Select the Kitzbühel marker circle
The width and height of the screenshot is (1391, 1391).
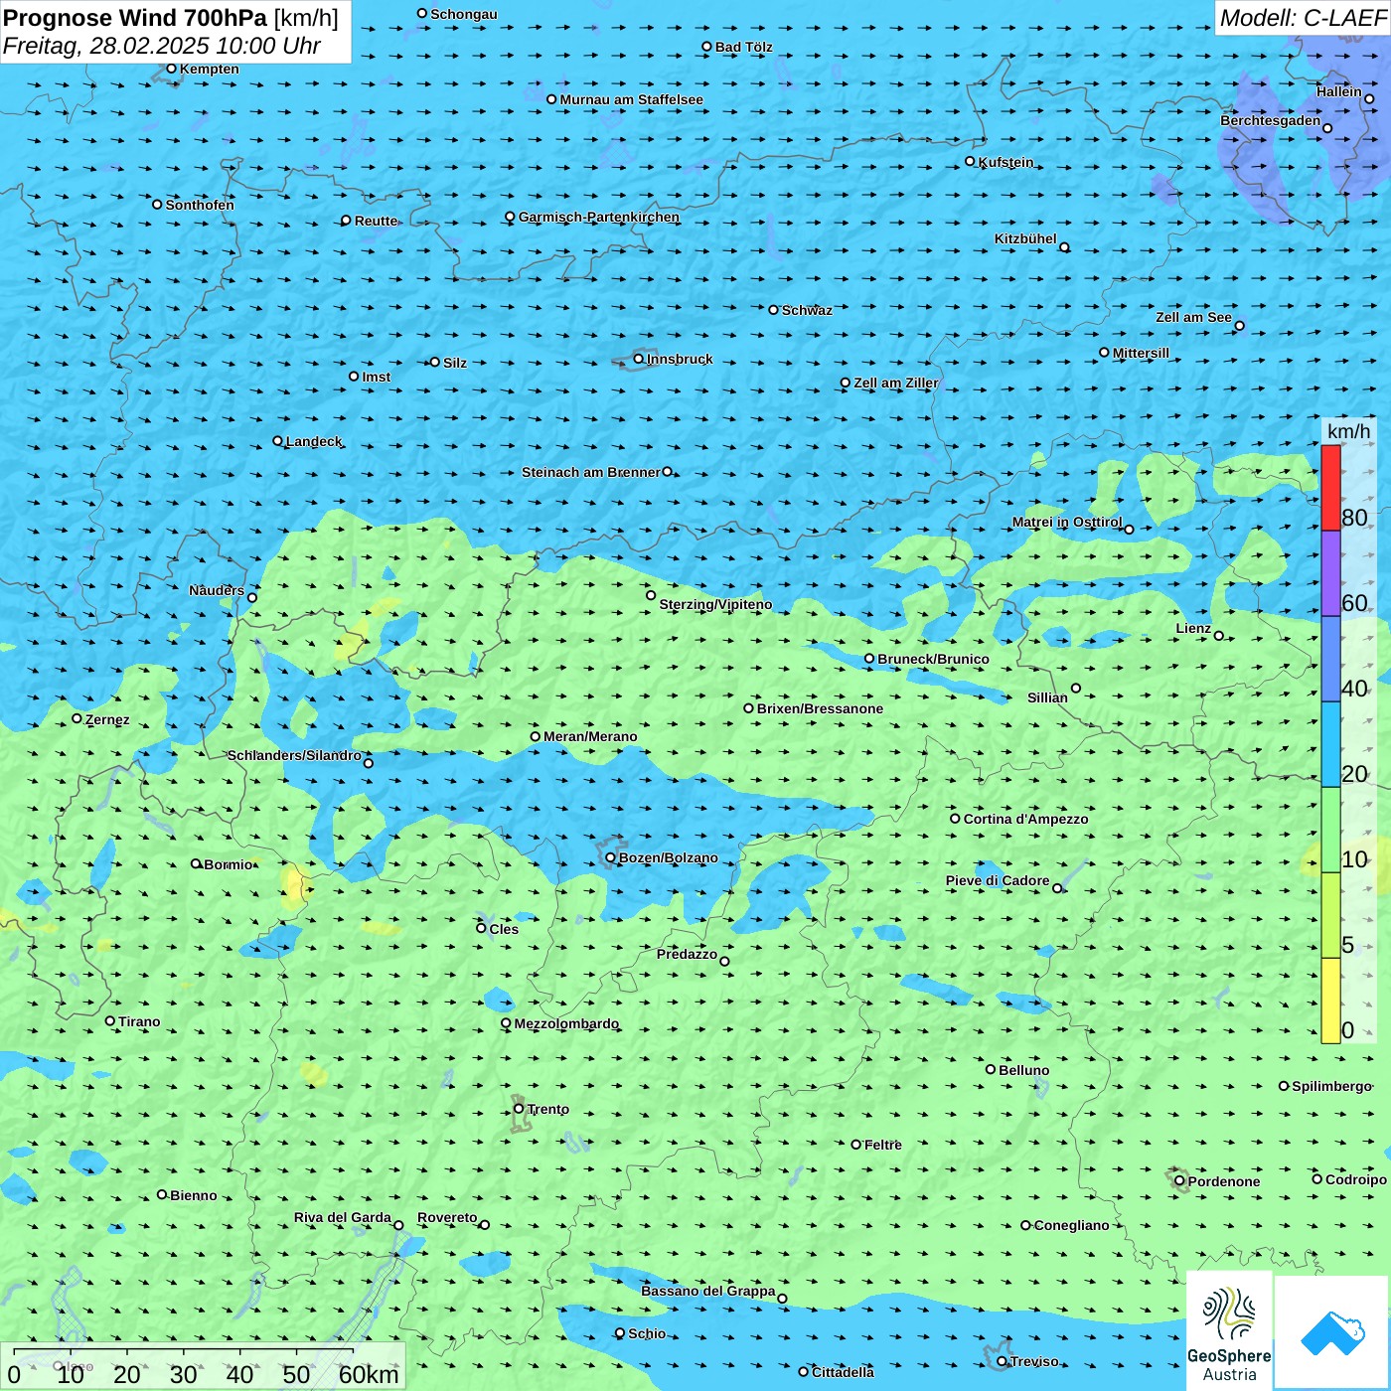1064,247
